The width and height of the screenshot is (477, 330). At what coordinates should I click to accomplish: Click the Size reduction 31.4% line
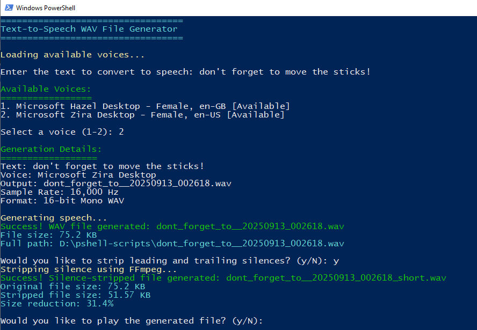pos(57,304)
